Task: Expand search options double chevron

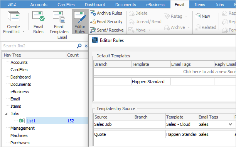Action: pyautogui.click(x=86, y=46)
